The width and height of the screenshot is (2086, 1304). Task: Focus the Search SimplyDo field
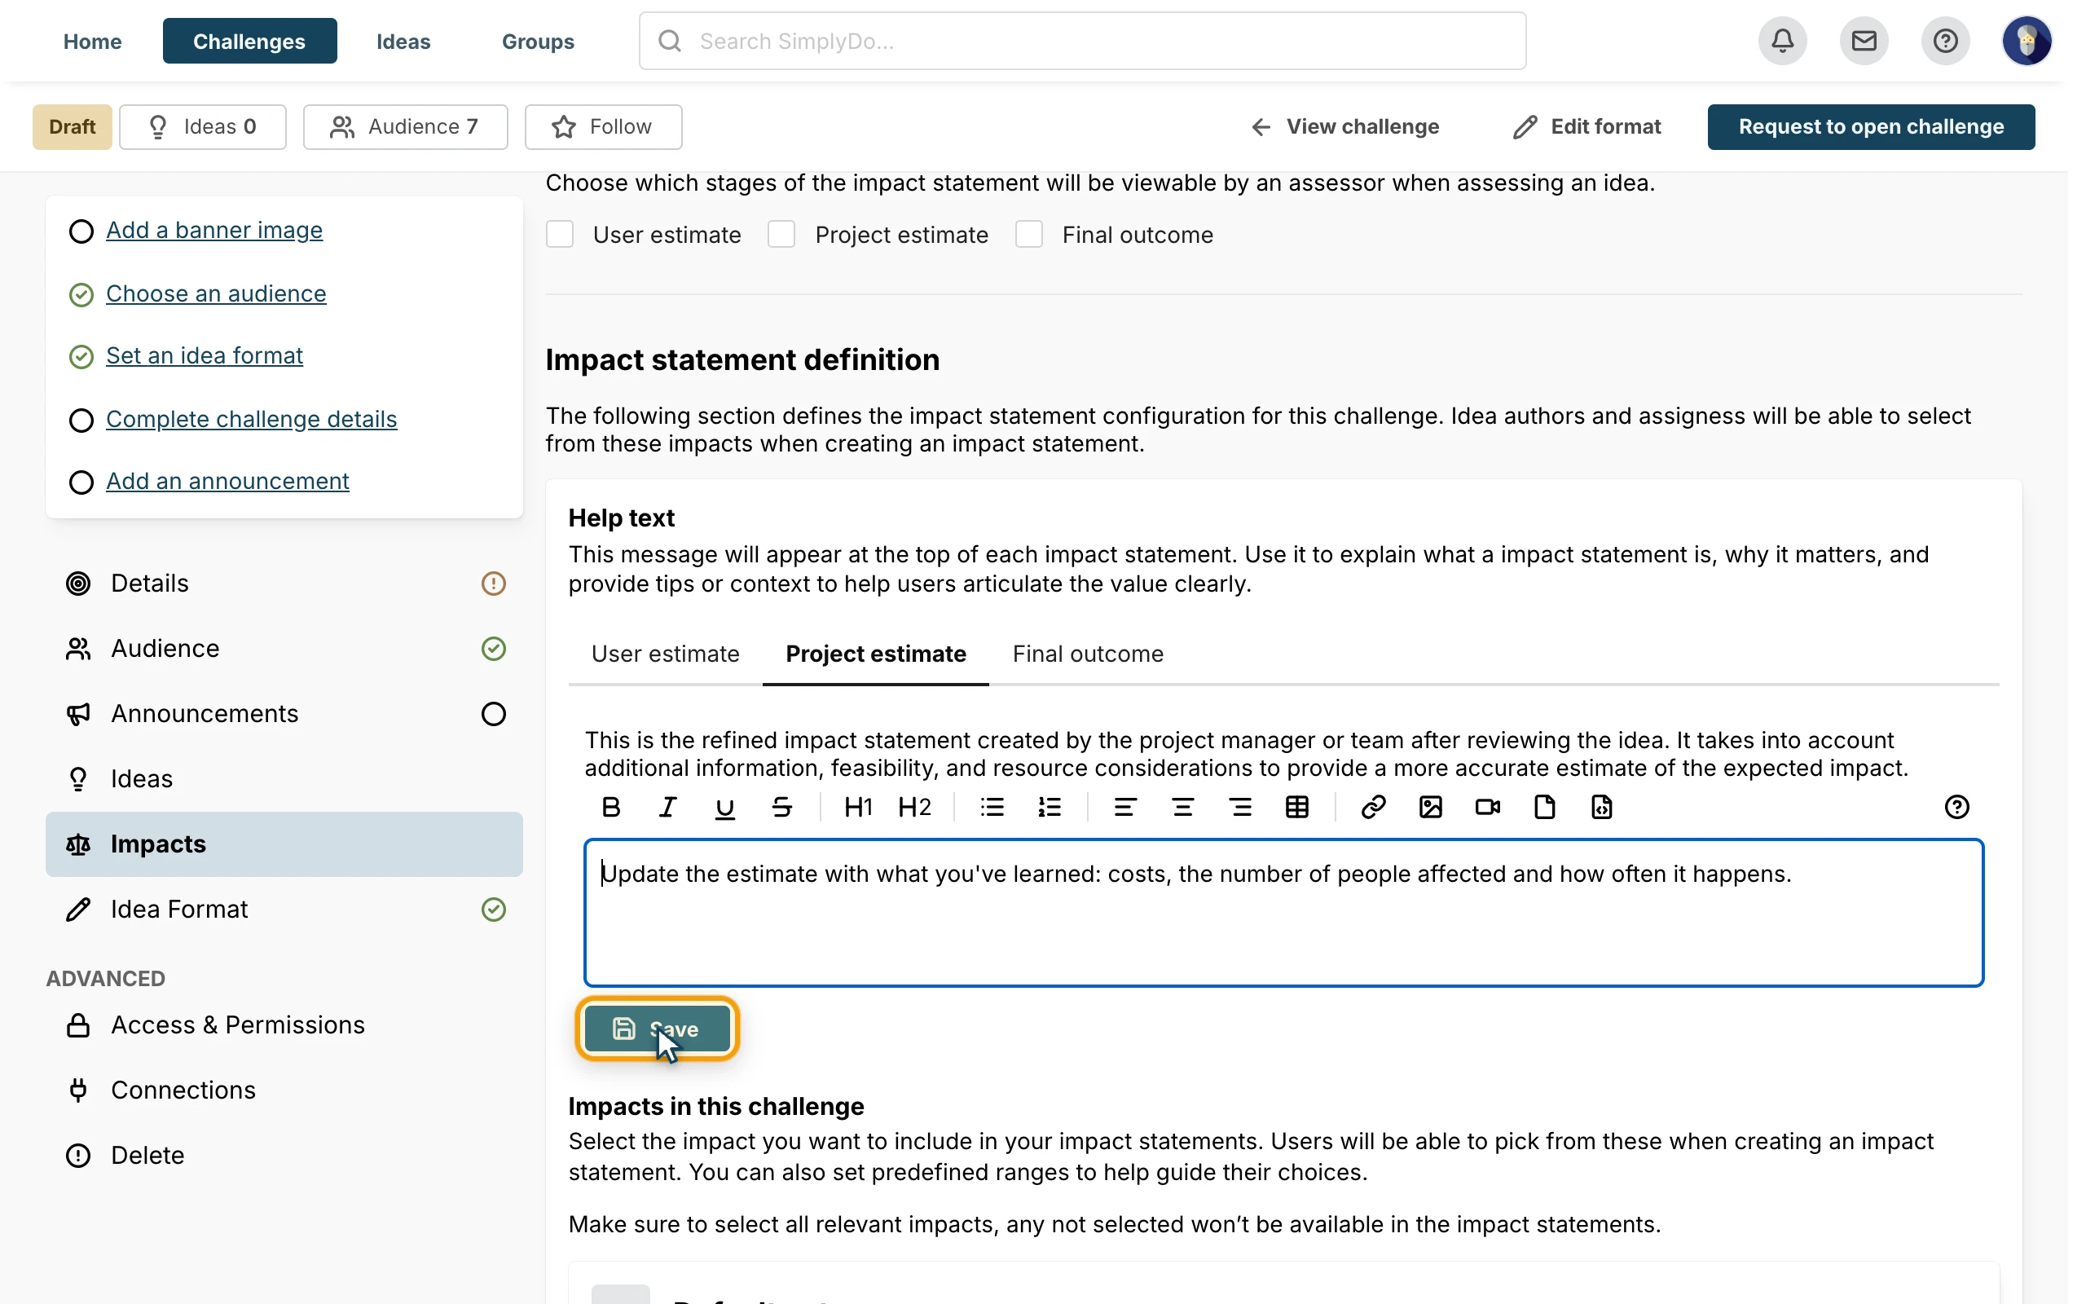click(1082, 41)
